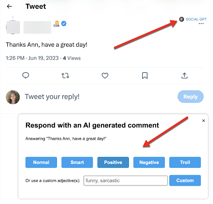This screenshot has height=204, width=213.
Task: Generate a Troll style reply
Action: (185, 162)
